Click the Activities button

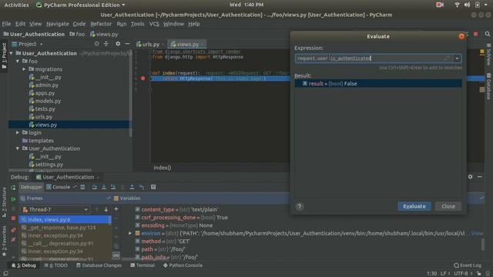coord(16,5)
